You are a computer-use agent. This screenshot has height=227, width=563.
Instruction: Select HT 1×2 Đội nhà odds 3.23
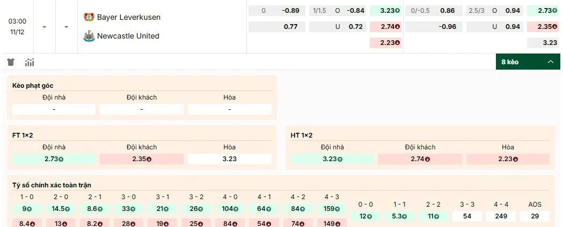tap(332, 159)
